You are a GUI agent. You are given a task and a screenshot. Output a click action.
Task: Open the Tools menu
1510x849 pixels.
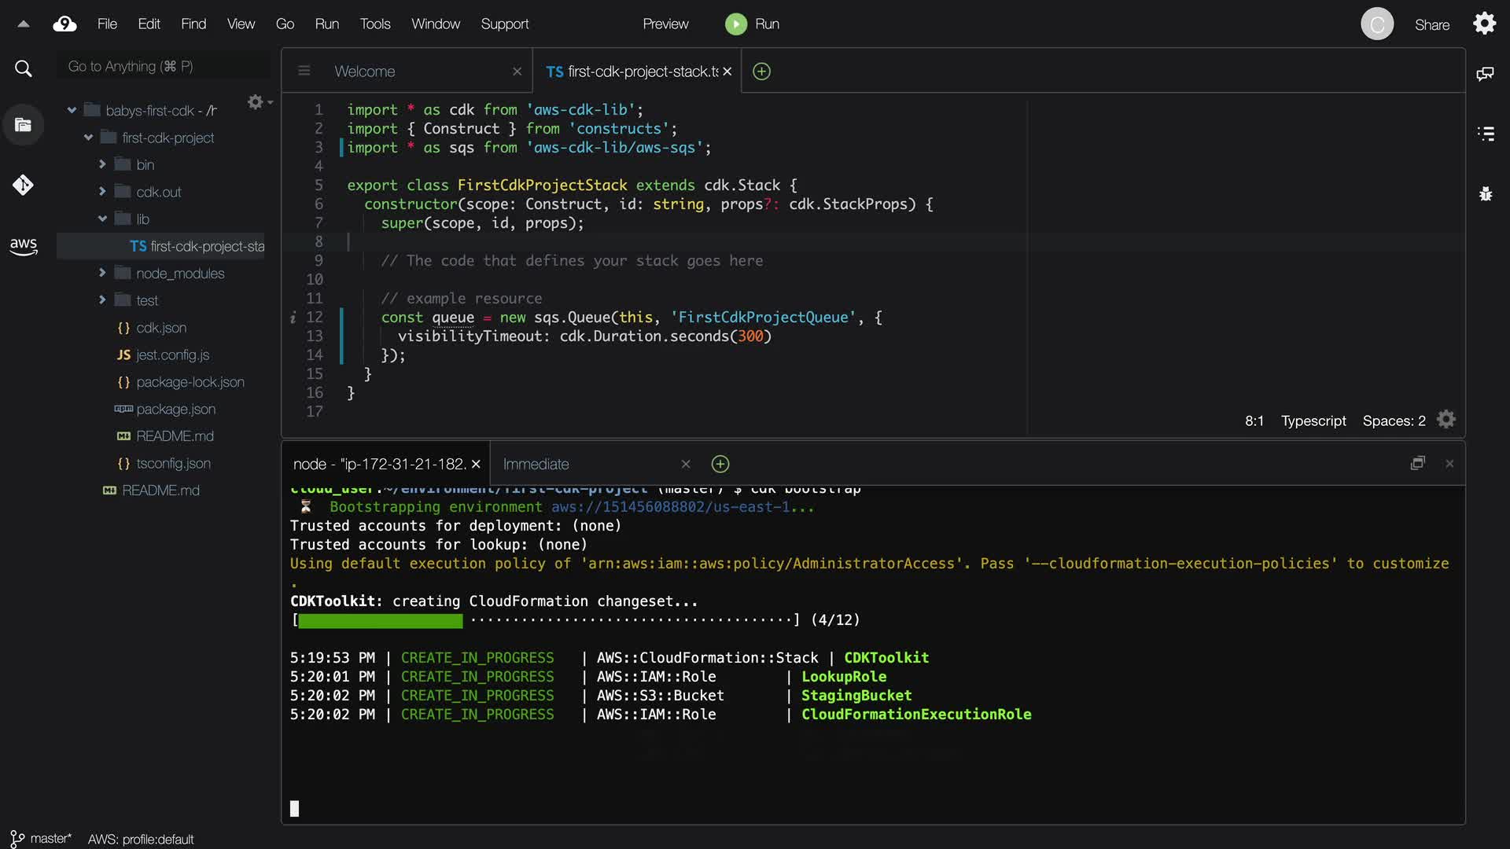374,24
